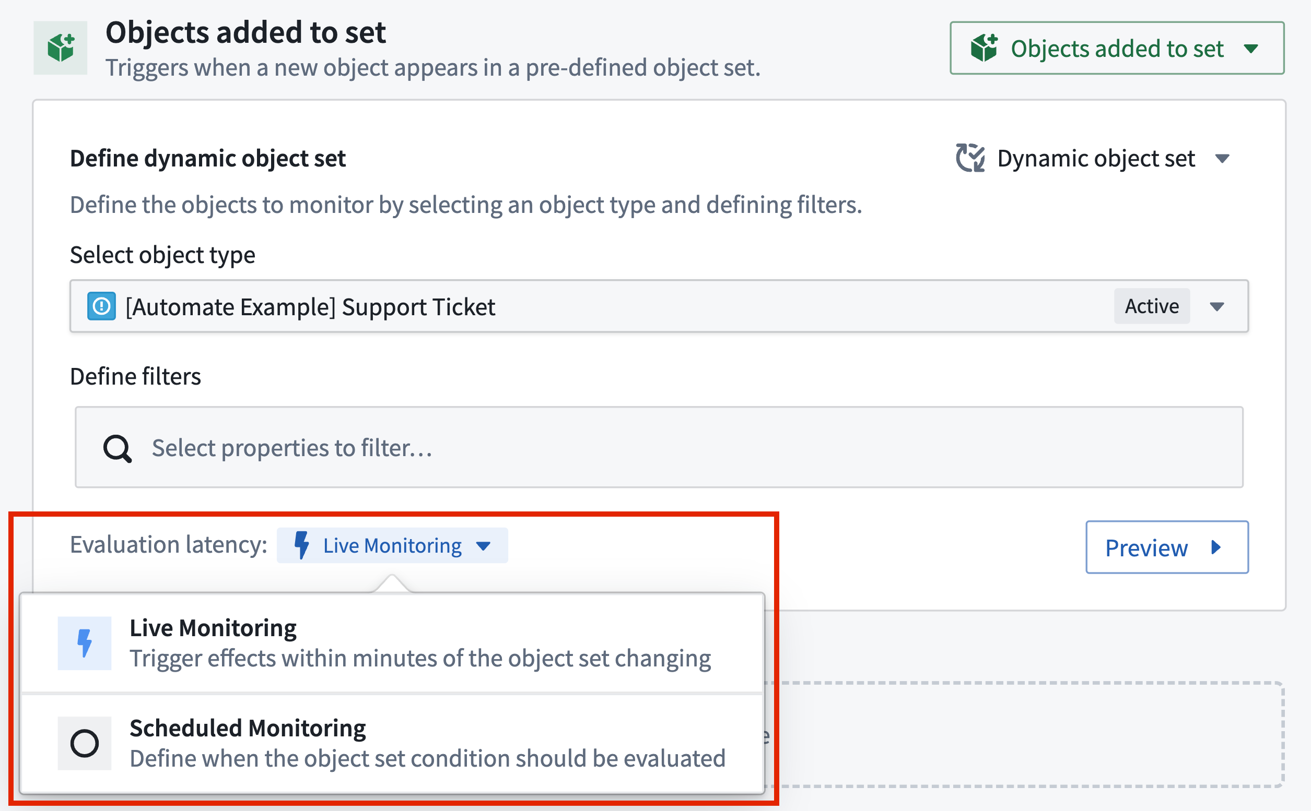Open the 'Objects added to set' trigger dropdown
The height and width of the screenshot is (811, 1311).
coord(1117,47)
